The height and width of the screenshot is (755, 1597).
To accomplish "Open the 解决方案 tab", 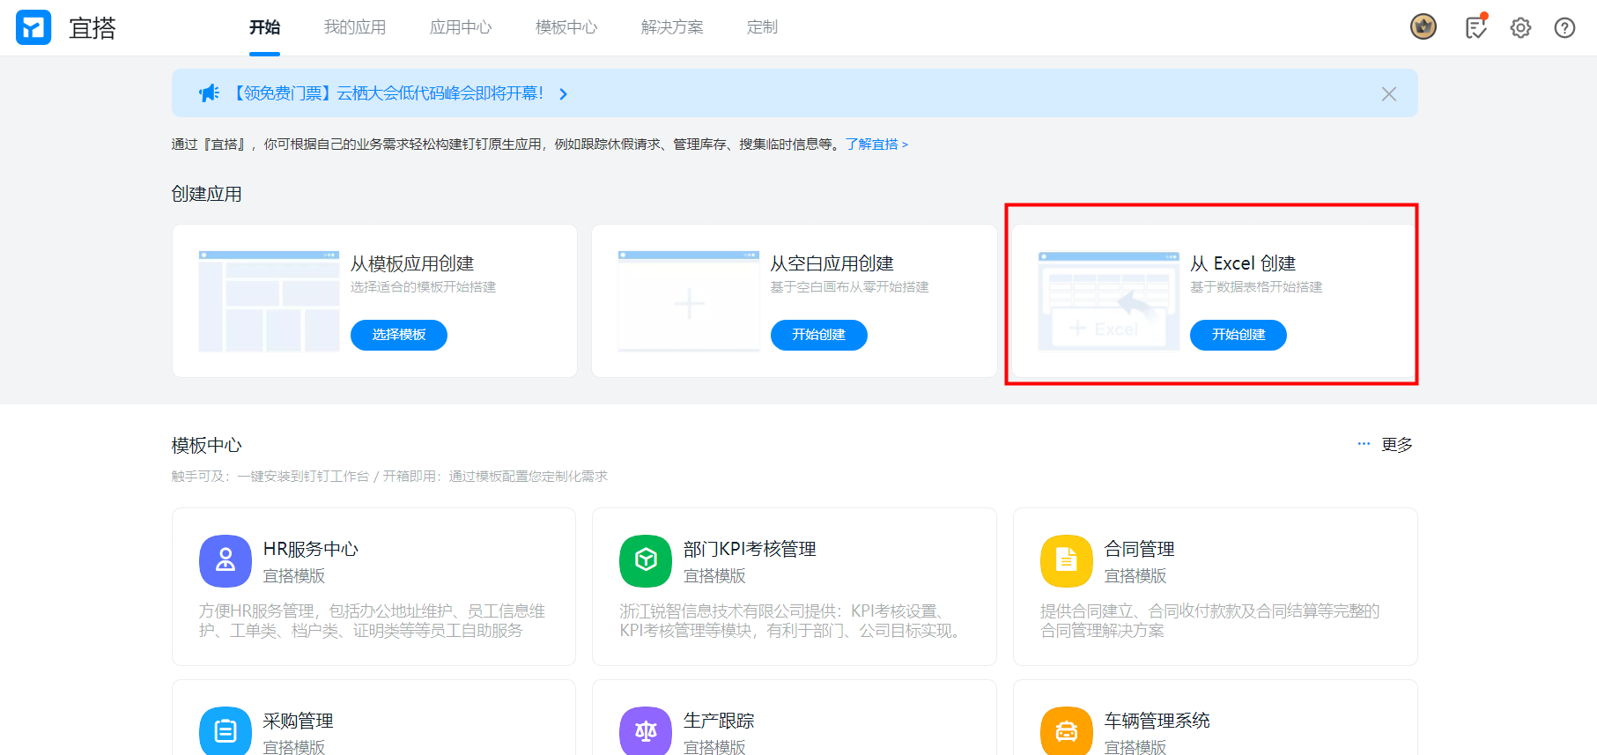I will click(x=672, y=27).
